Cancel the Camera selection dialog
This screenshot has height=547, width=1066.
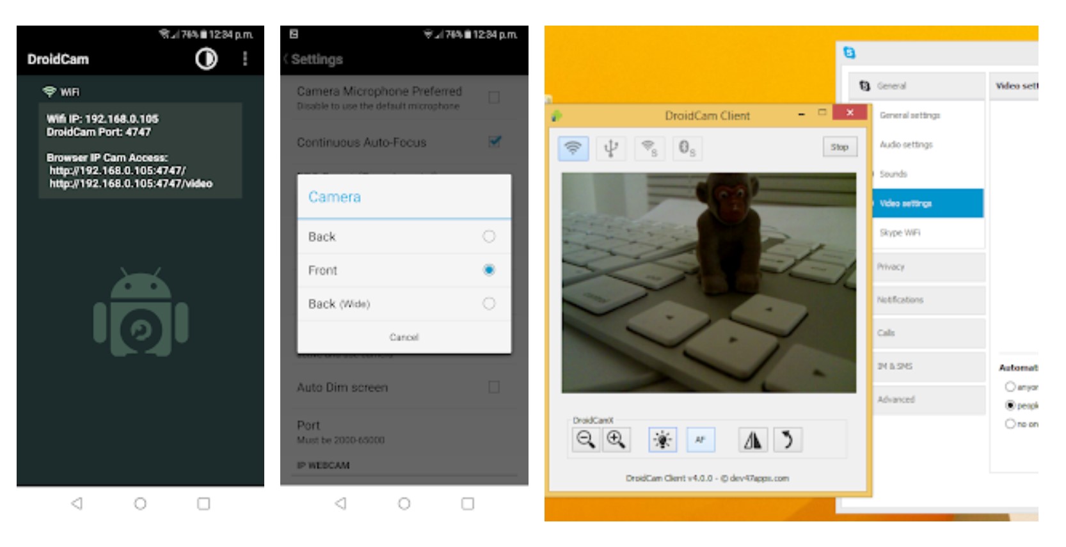[404, 337]
